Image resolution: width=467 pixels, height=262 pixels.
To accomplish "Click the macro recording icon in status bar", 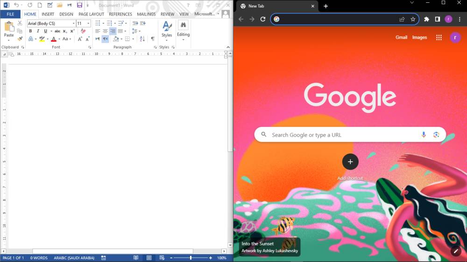I will point(104,258).
